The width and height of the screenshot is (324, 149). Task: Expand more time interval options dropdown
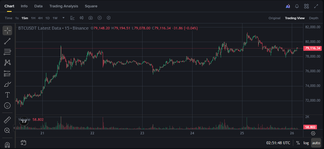64,18
